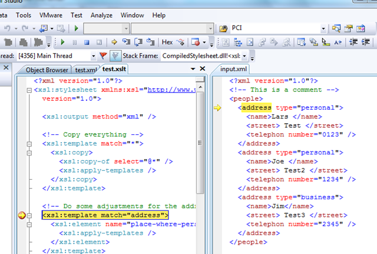Toggle Show Only Flagged Threads button
377x254 pixels.
[115, 56]
